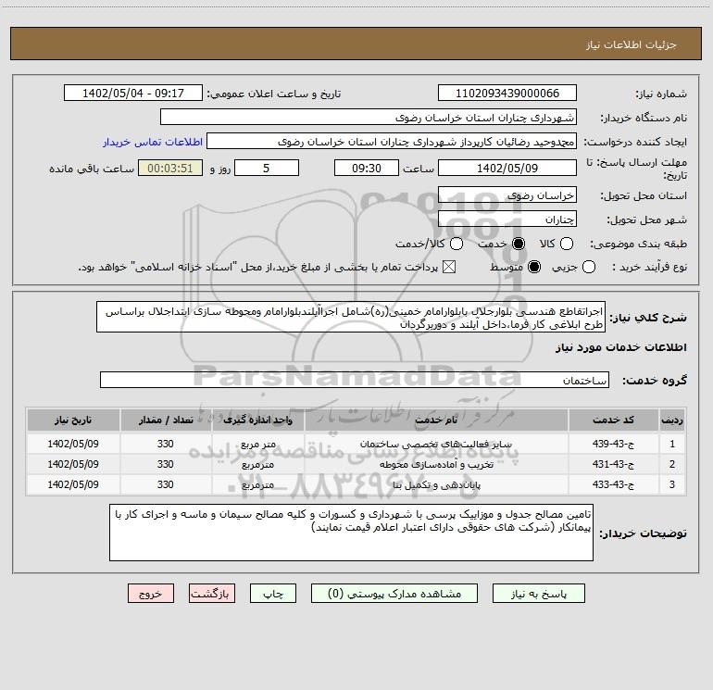Click the چاپ print button
Image resolution: width=713 pixels, height=690 pixels.
coord(273,594)
